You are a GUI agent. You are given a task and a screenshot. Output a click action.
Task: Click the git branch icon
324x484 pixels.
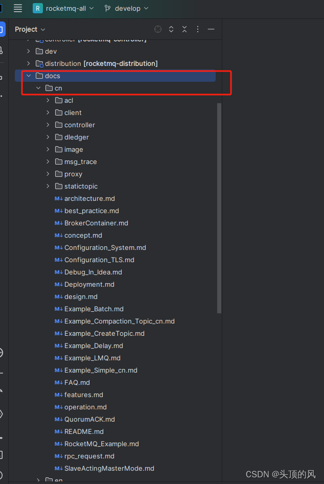[x=107, y=8]
